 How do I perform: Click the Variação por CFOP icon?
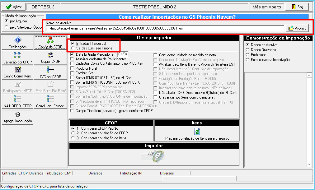[17, 55]
